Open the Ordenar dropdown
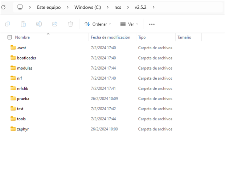 (x=98, y=24)
